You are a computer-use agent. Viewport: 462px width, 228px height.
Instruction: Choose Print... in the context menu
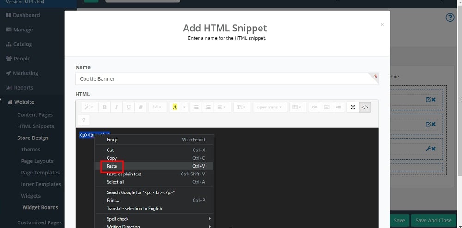(154, 200)
